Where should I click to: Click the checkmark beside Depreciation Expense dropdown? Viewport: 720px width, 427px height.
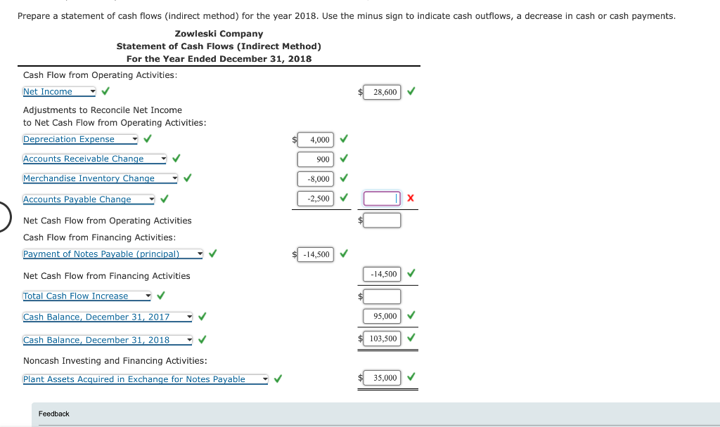[x=146, y=139]
